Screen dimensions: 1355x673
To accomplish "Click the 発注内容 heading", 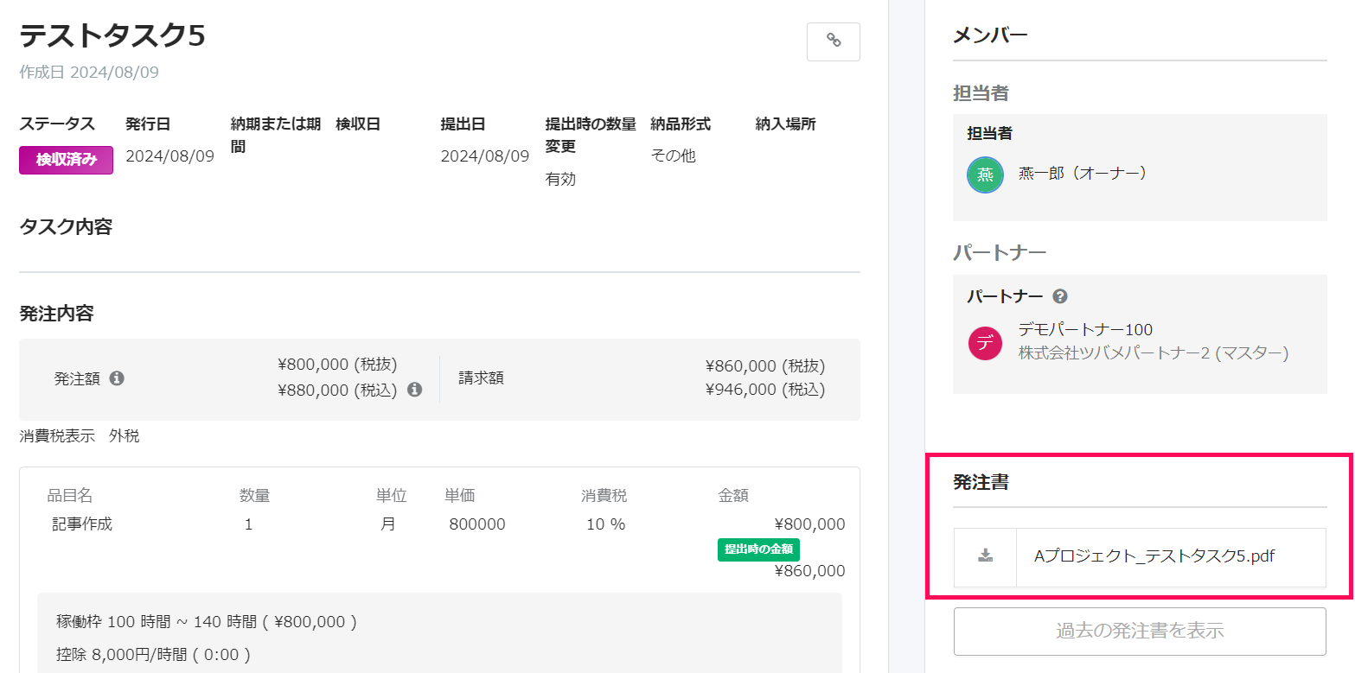I will (56, 314).
